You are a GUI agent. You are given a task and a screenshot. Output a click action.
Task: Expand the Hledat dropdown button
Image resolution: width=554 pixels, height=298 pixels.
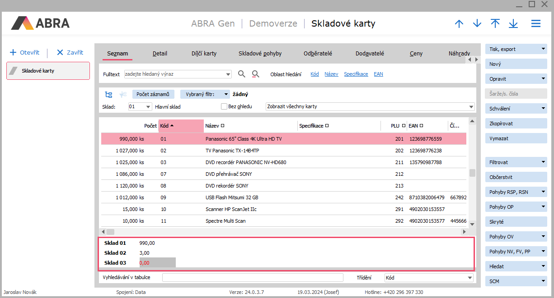click(544, 266)
